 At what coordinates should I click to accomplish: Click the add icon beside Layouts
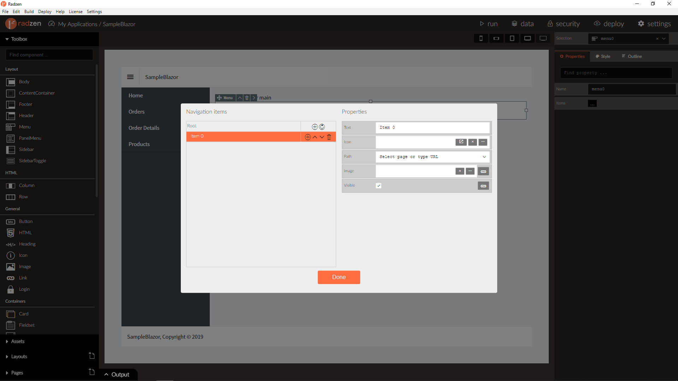[92, 356]
